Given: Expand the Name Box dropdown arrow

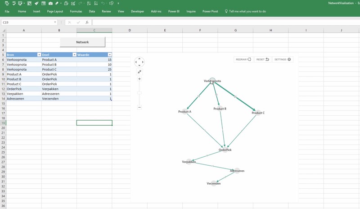Looking at the screenshot, I should pyautogui.click(x=55, y=23).
